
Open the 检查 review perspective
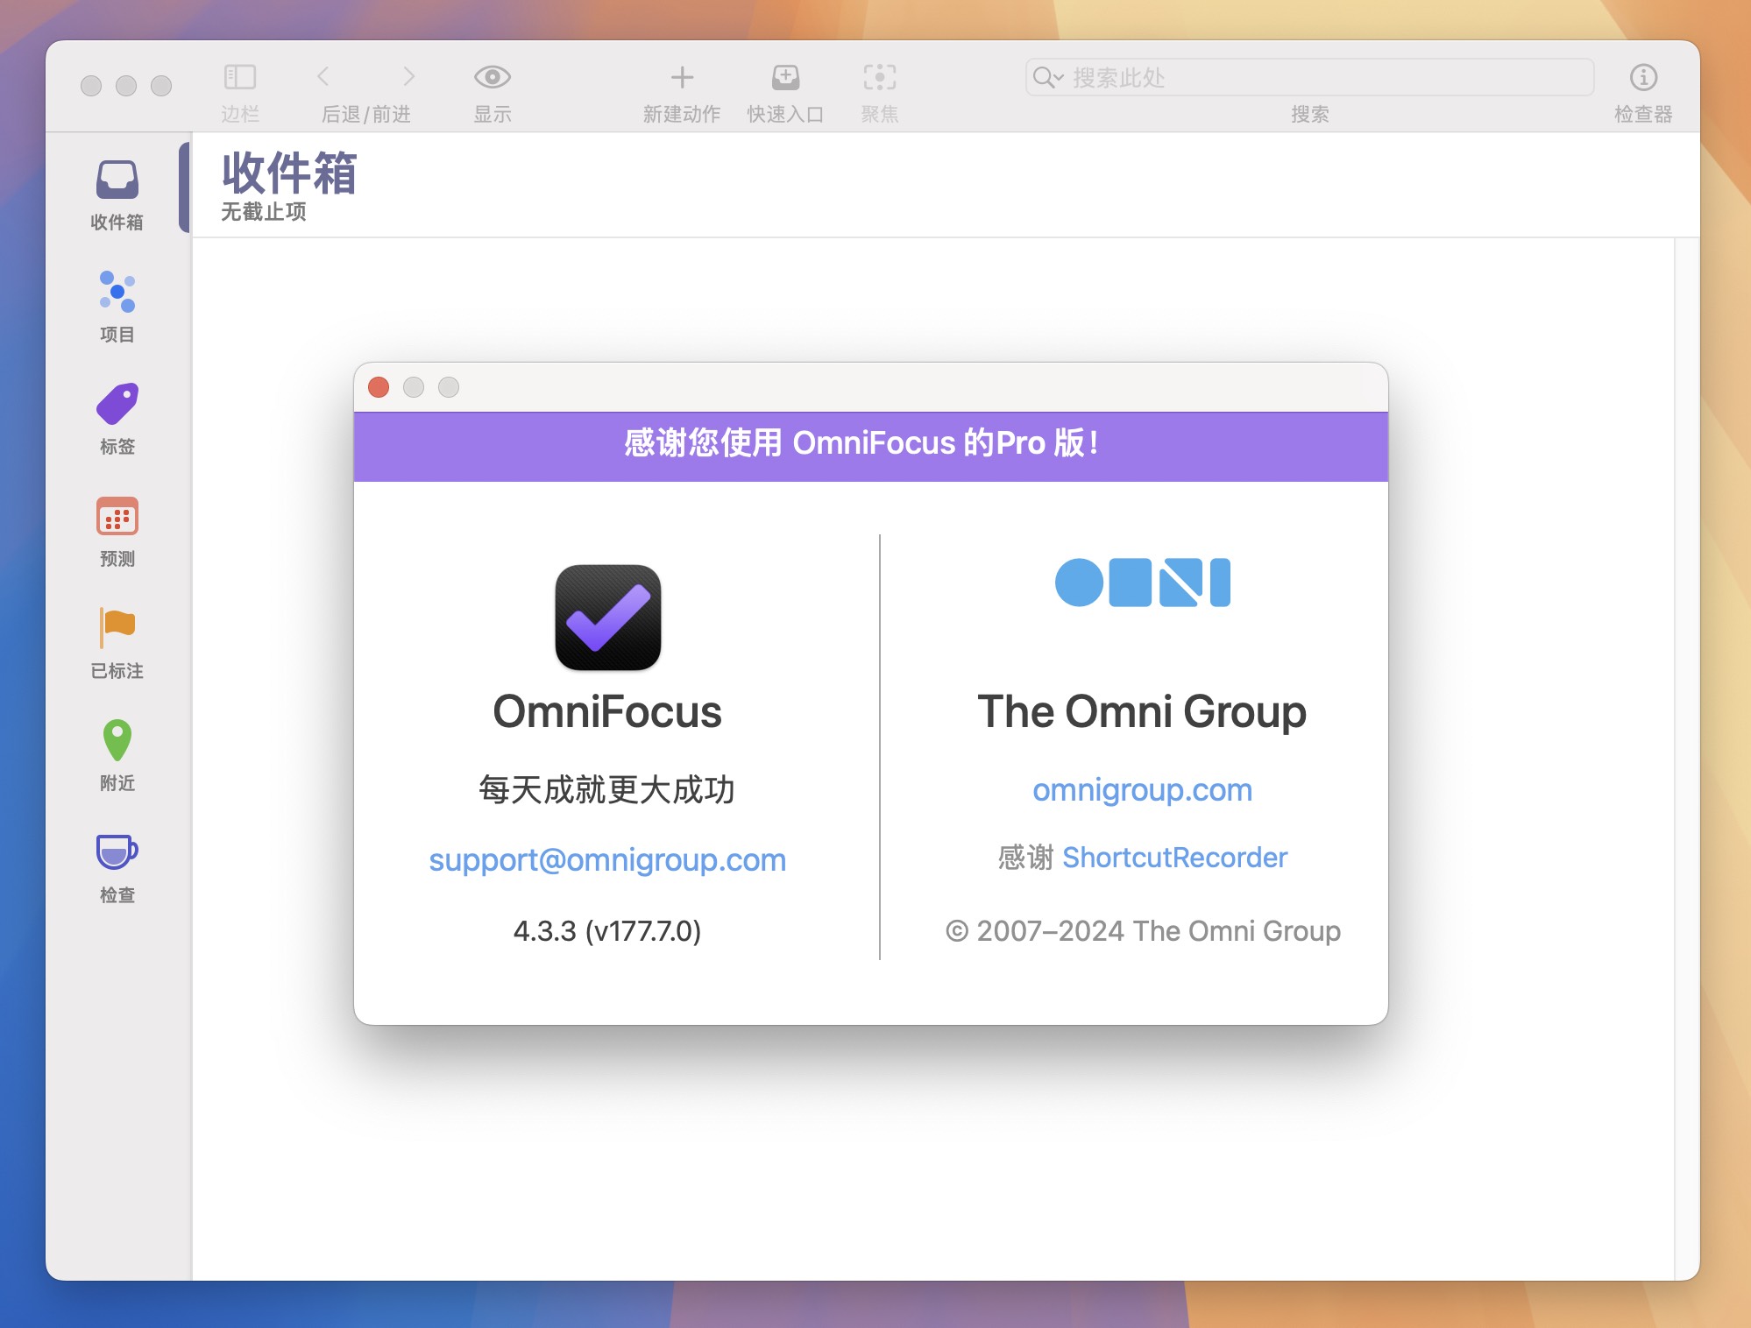pos(117,868)
